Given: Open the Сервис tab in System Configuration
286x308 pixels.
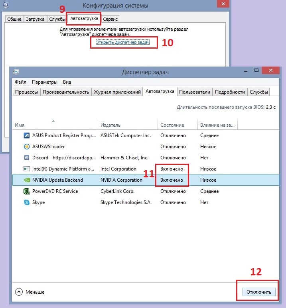Looking at the screenshot, I should pyautogui.click(x=110, y=19).
